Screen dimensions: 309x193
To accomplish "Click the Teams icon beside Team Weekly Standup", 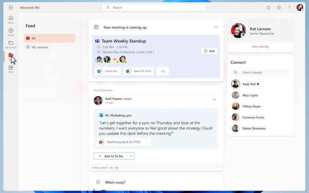I will [x=97, y=41].
